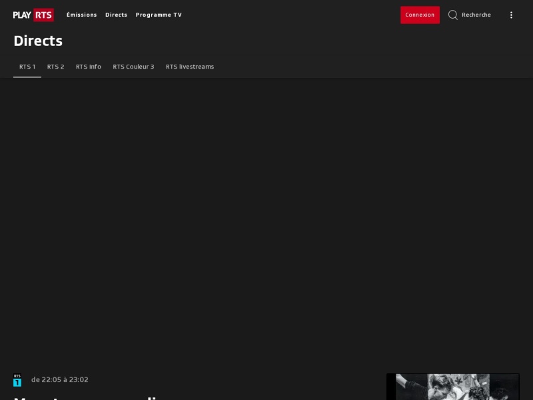Click the RTS 1 channel logo icon

(17, 380)
